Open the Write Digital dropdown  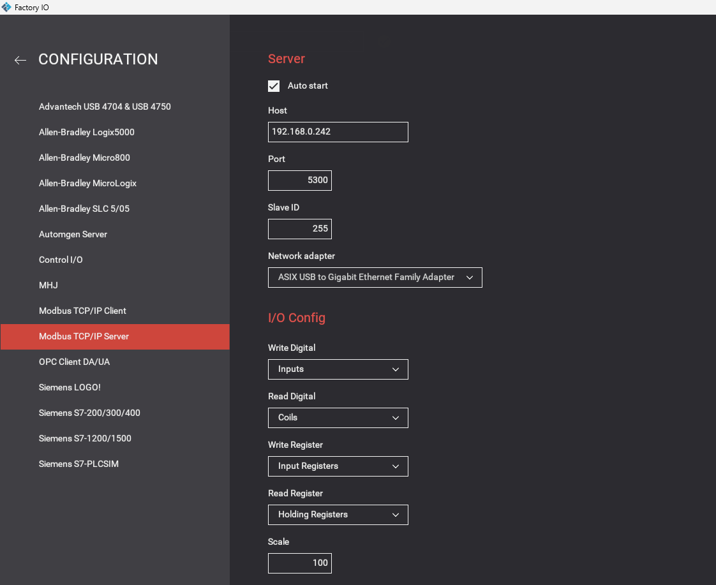click(338, 369)
